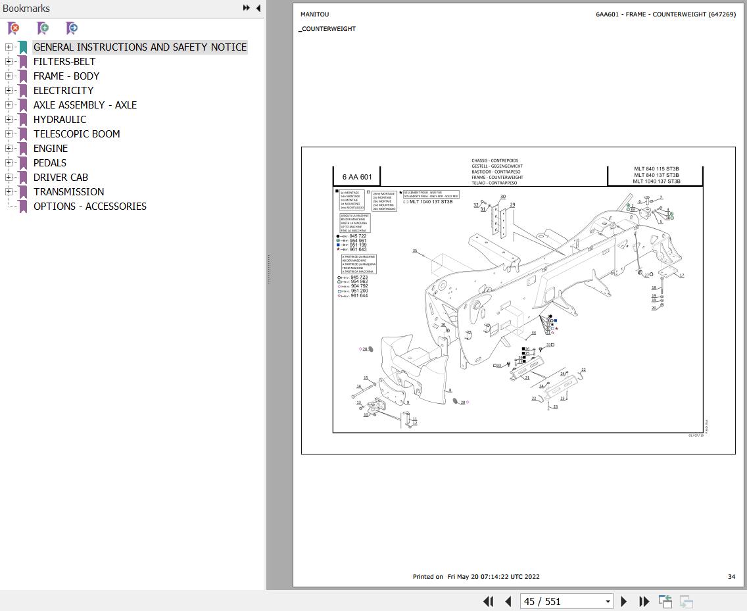747x611 pixels.
Task: Select the GENERAL INSTRUCTIONS AND SAFETY NOTICE bookmark
Action: [140, 47]
